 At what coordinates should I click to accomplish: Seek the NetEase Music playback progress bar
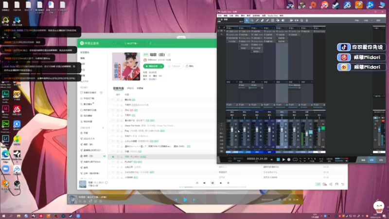[213, 187]
